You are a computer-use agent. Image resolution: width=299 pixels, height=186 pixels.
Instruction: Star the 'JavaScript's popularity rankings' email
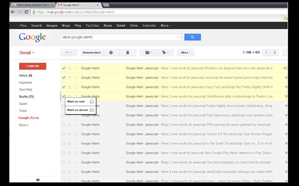pos(70,172)
